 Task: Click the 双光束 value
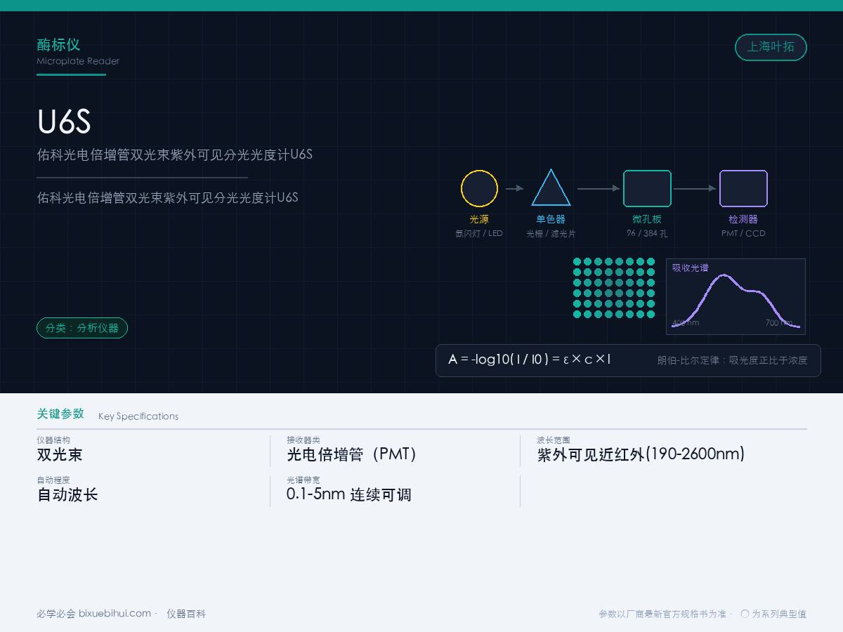tap(60, 454)
